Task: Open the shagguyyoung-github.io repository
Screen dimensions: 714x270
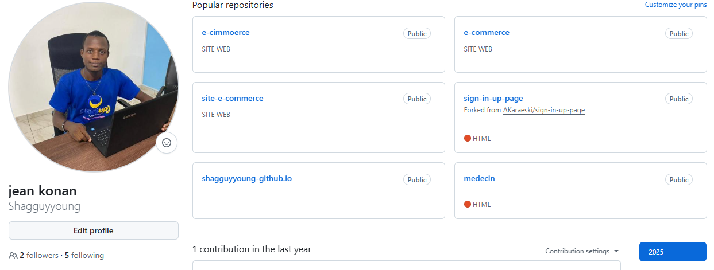Action: coord(247,179)
